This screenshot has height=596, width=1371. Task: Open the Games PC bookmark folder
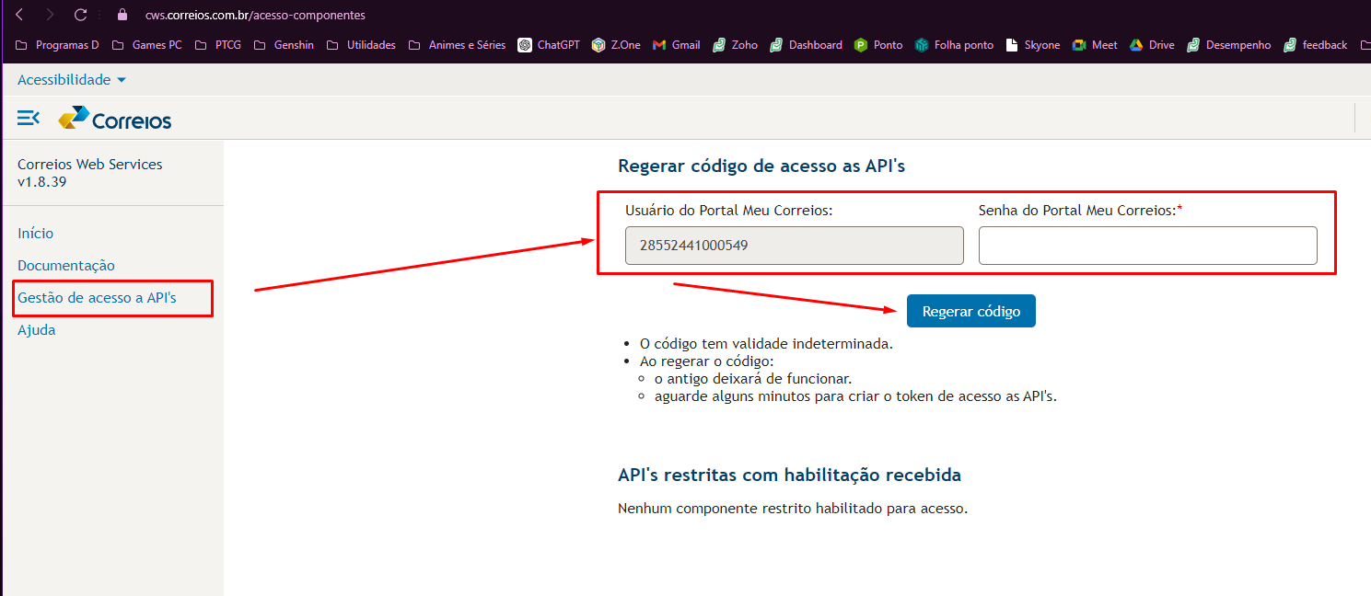(147, 44)
